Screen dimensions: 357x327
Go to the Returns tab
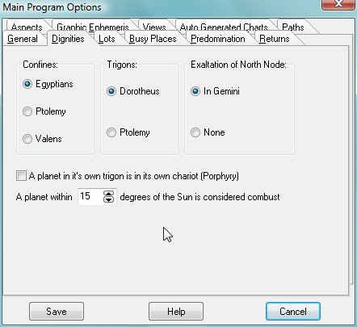click(275, 39)
